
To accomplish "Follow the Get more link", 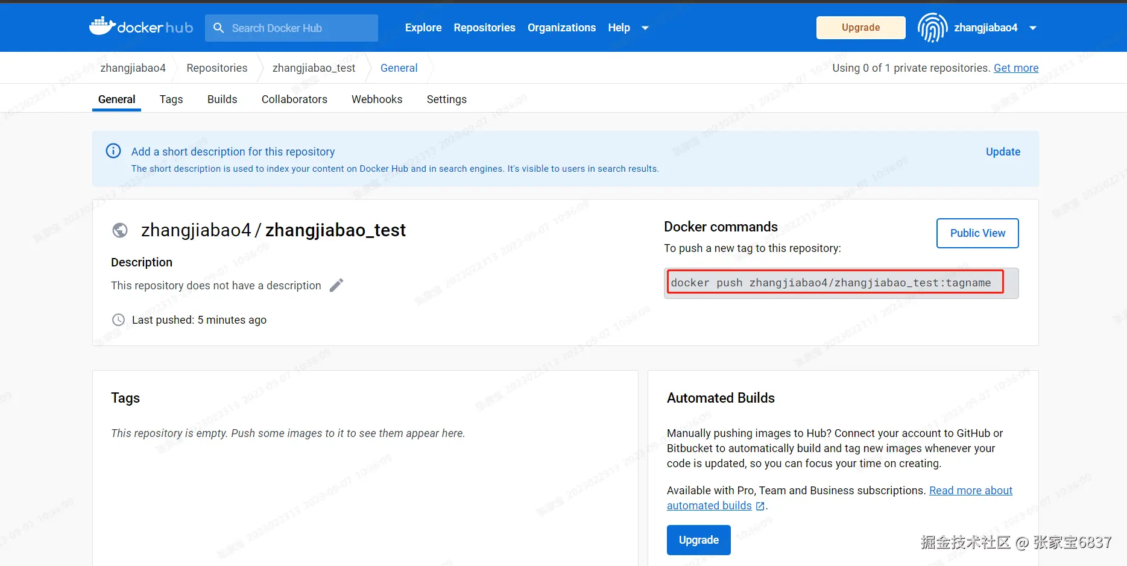I will pos(1016,68).
